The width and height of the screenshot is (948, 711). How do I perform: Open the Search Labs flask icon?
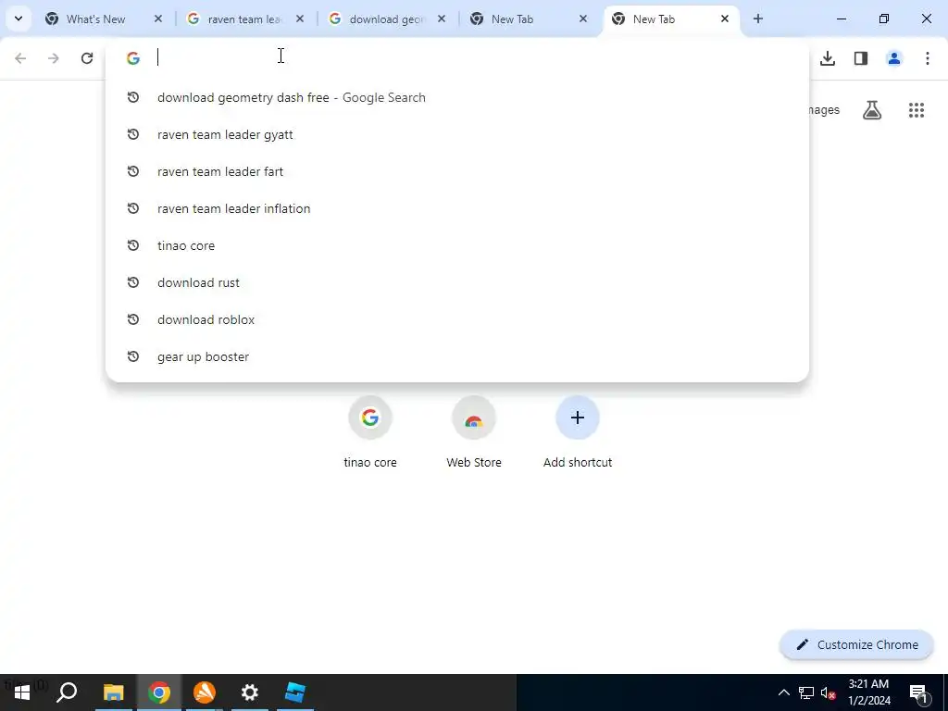pyautogui.click(x=872, y=110)
